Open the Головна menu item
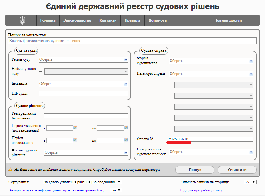 [x=48, y=20]
